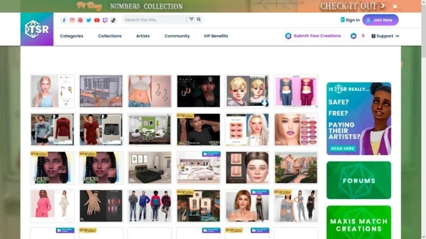Open the nose preset face thumbnail
Screen dimensions: 426x239
point(247,168)
